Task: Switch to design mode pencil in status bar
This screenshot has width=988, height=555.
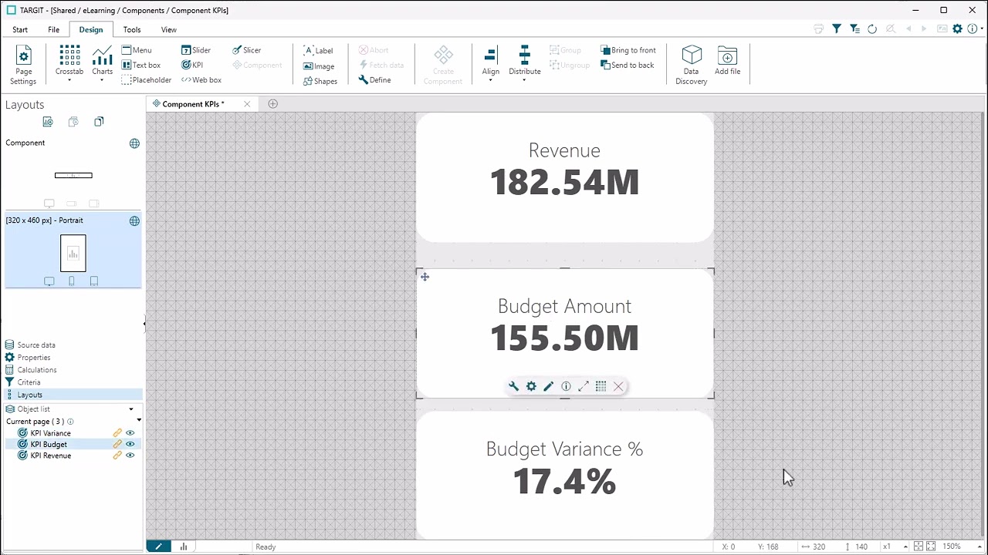Action: [x=159, y=547]
